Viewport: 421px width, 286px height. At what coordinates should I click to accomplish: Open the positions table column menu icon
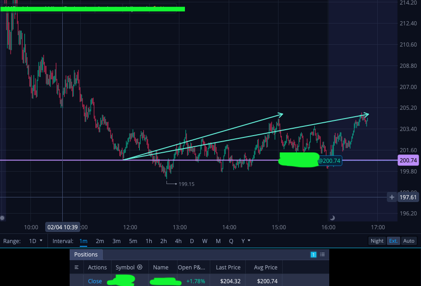77,267
